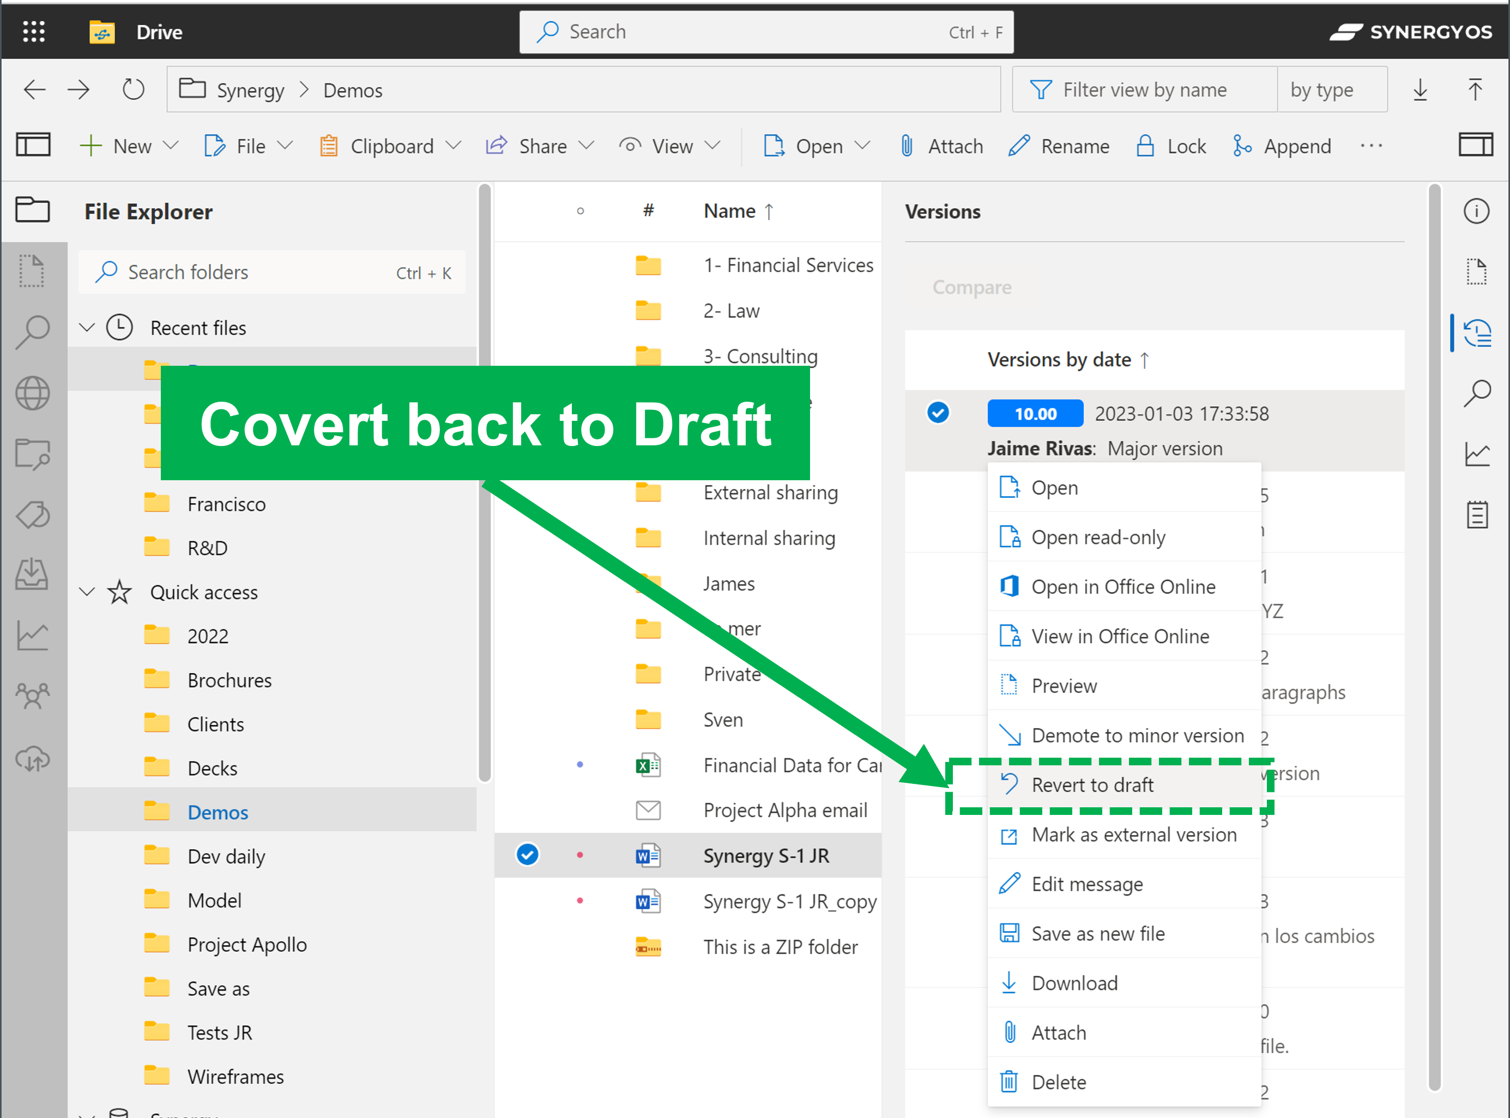Select the Versions history icon on the right rail

[x=1476, y=334]
